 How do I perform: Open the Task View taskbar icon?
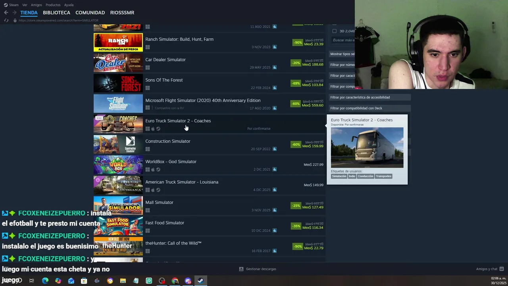click(32, 281)
